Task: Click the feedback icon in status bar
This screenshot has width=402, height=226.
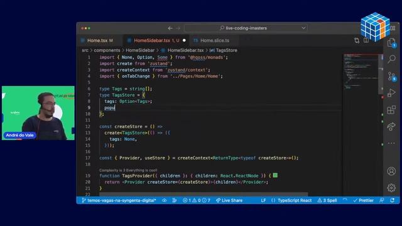Action: pyautogui.click(x=382, y=200)
